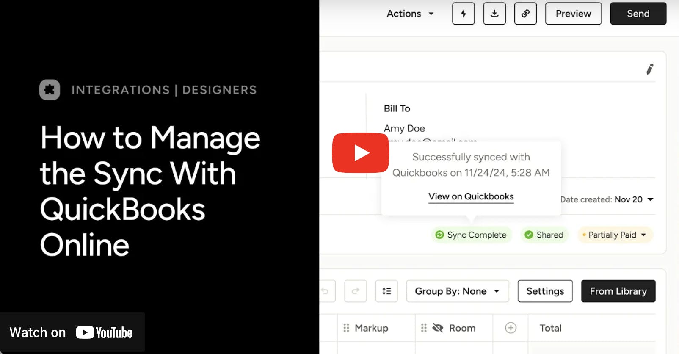This screenshot has width=679, height=354.
Task: Click the undo arrow icon
Action: coord(325,291)
